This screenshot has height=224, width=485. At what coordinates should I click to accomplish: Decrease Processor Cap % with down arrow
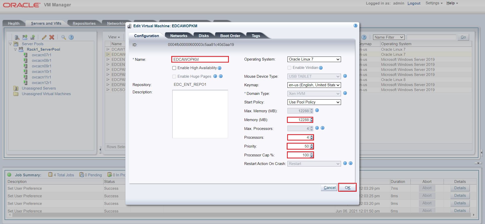[x=311, y=156]
